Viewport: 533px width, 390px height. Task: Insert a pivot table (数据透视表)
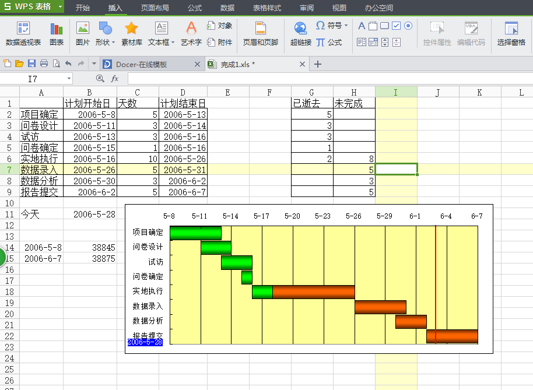(23, 34)
